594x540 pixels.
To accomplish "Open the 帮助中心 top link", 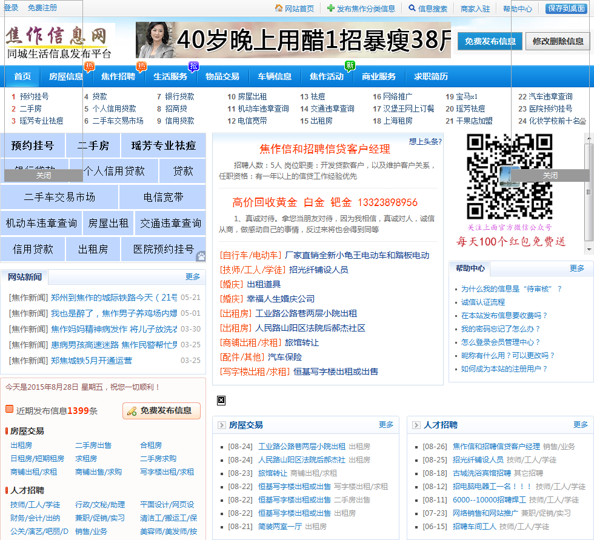I will 518,8.
